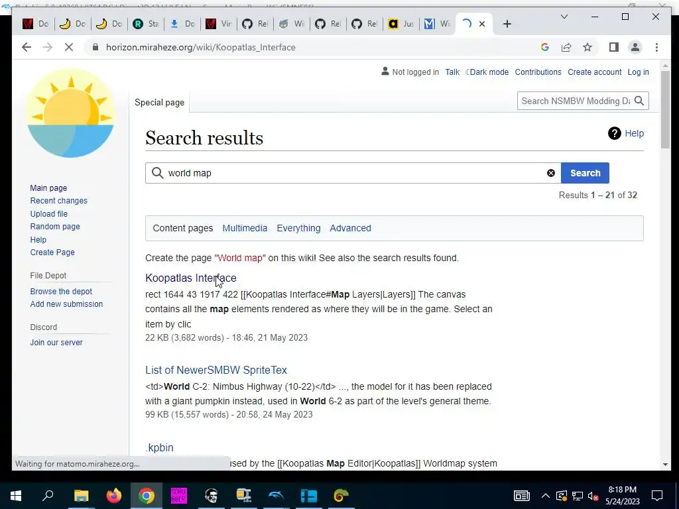
Task: Open the 8:18 PM clock calendar
Action: [622, 496]
